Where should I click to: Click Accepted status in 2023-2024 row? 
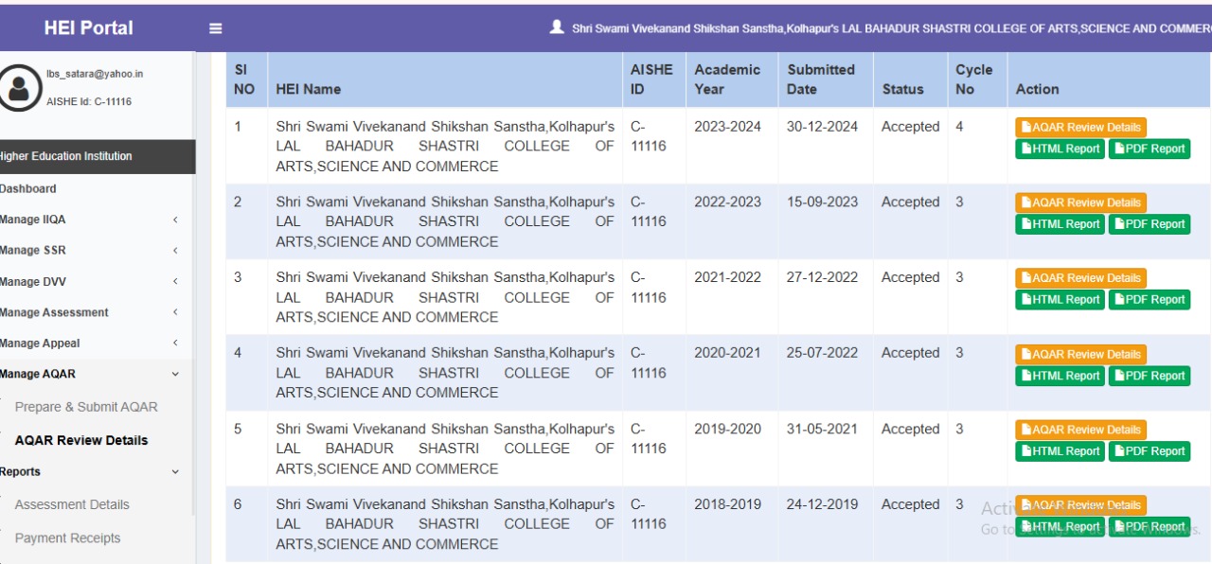[910, 127]
